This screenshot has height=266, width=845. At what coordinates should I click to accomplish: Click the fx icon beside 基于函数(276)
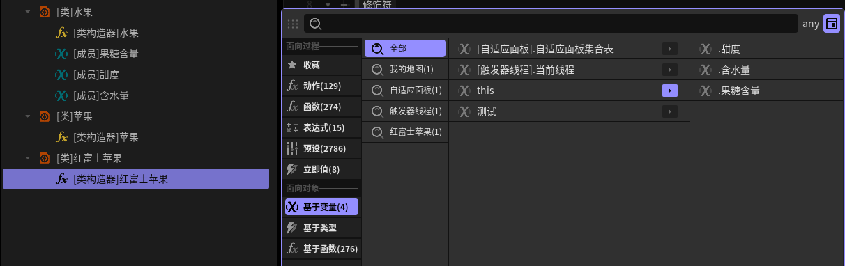pos(292,249)
